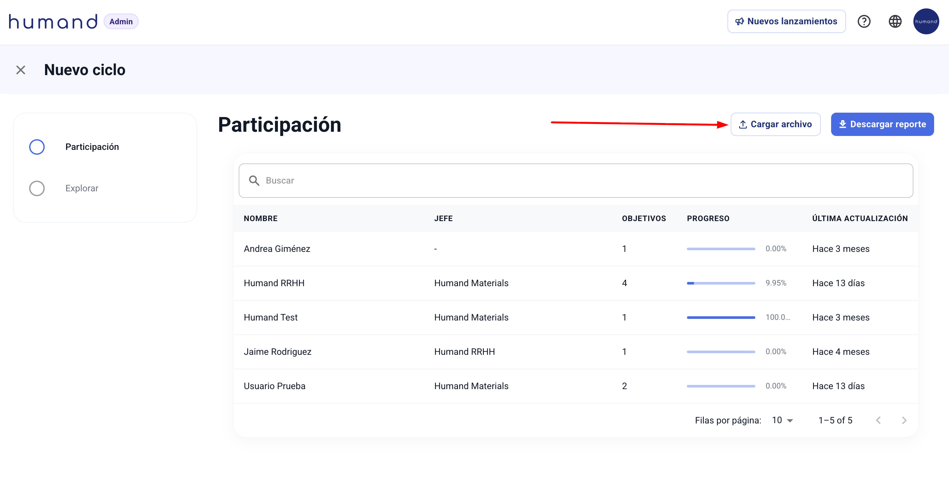Click the megaphone Nuevos lanzamientos button
Screen dimensions: 949x483
click(786, 21)
